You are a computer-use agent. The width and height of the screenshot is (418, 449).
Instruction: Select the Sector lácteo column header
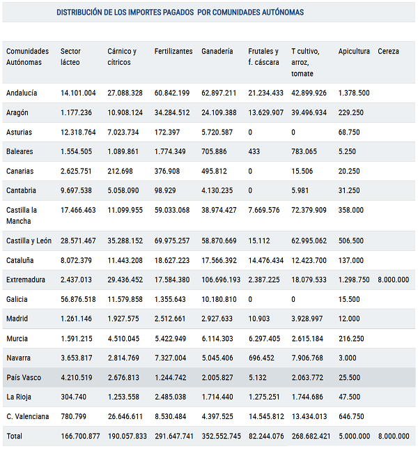coord(70,56)
